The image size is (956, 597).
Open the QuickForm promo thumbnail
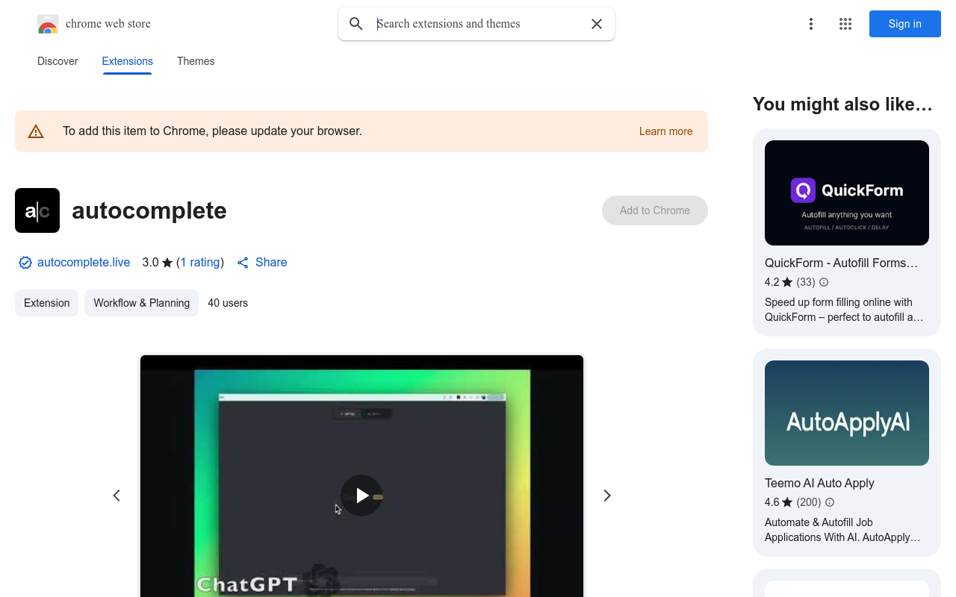[847, 193]
